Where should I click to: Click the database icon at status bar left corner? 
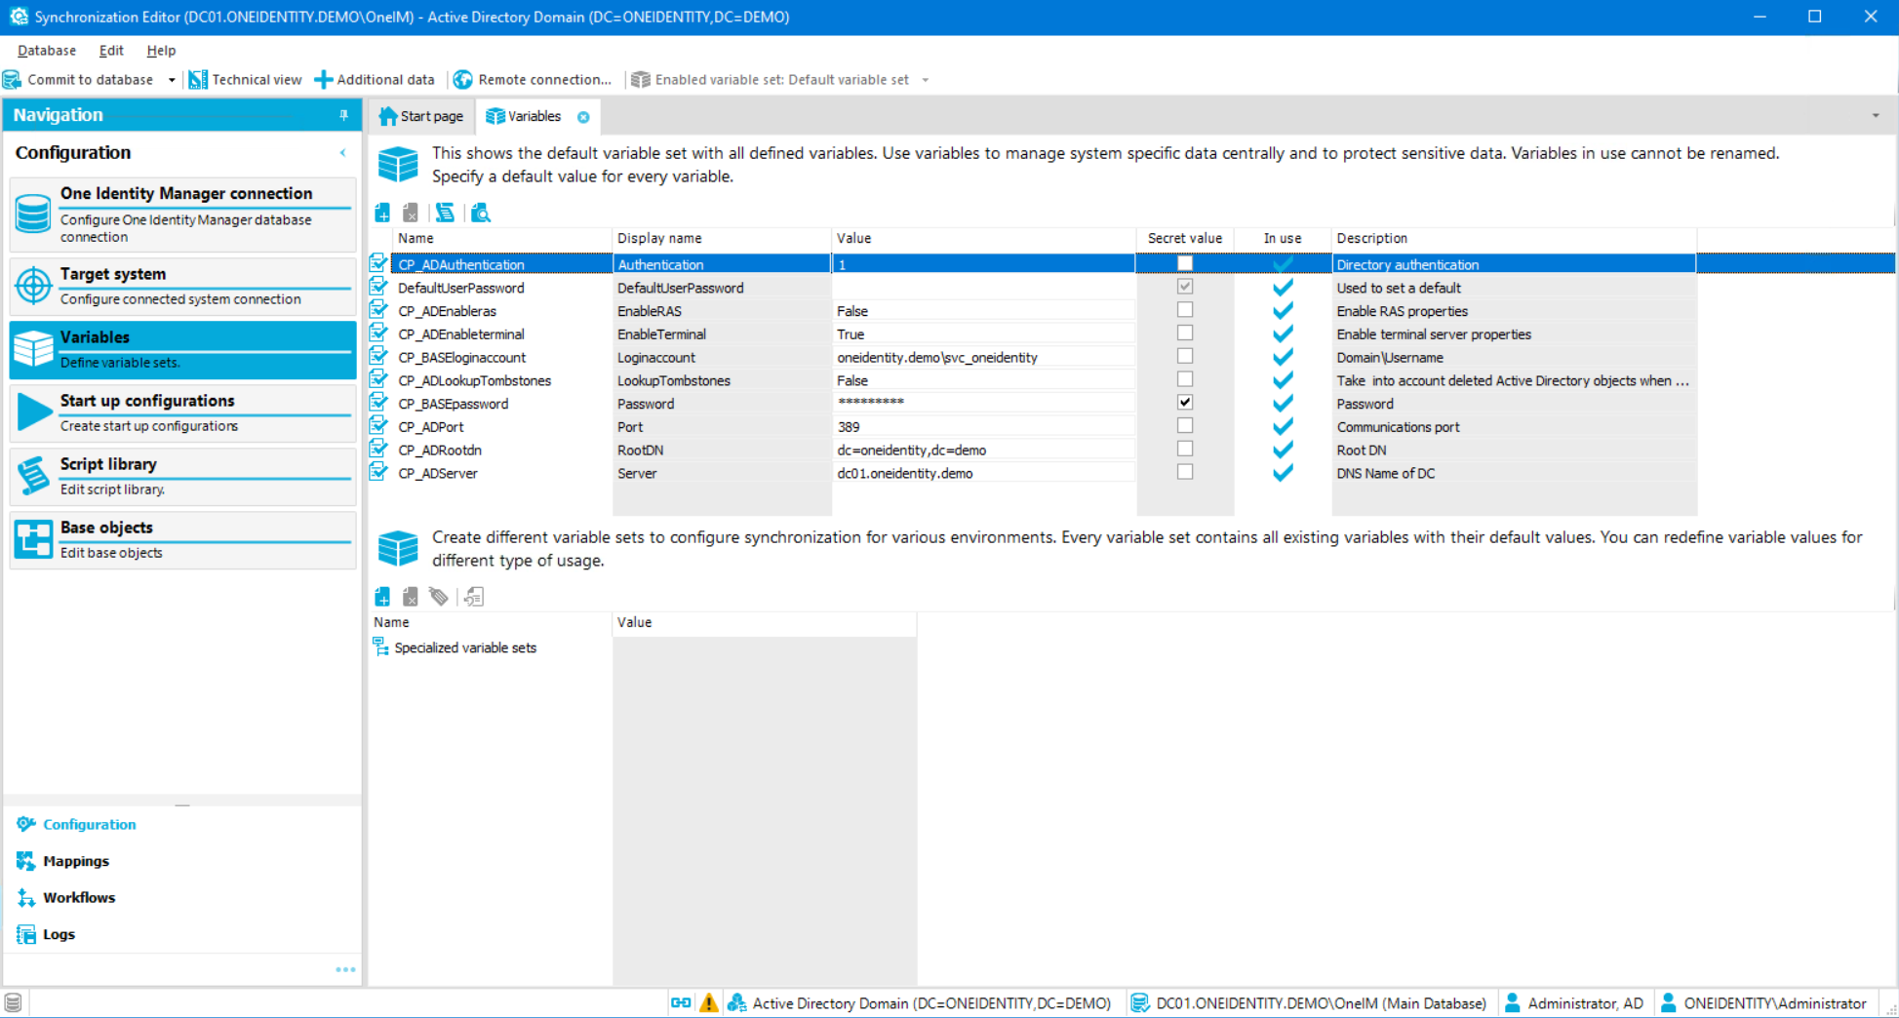coord(13,1002)
